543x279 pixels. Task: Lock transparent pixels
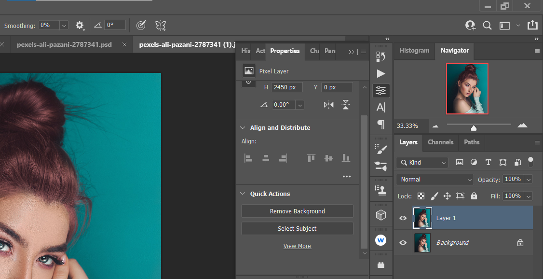(421, 196)
